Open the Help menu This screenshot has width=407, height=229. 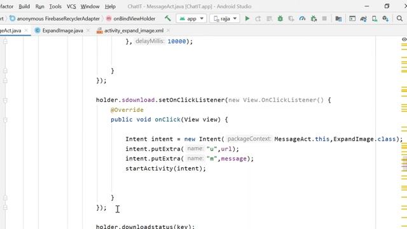coord(110,6)
